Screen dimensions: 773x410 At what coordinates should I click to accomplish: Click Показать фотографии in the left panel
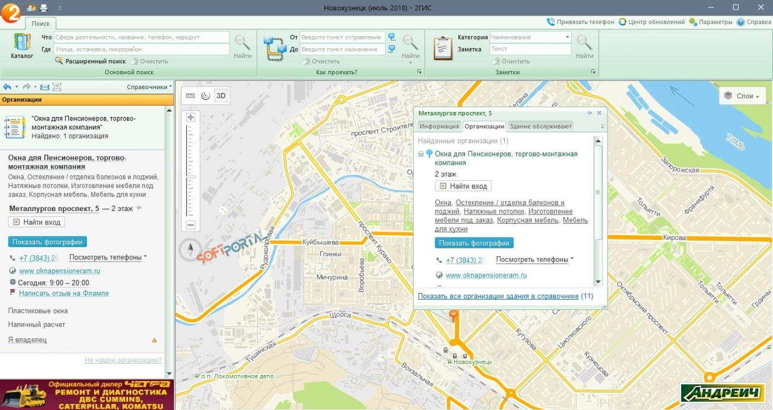coord(48,242)
